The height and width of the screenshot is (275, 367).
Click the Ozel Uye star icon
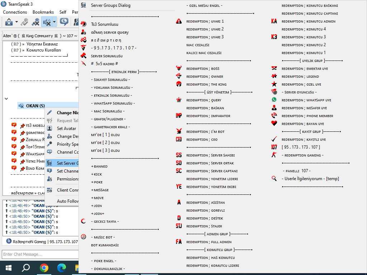coord(274,84)
